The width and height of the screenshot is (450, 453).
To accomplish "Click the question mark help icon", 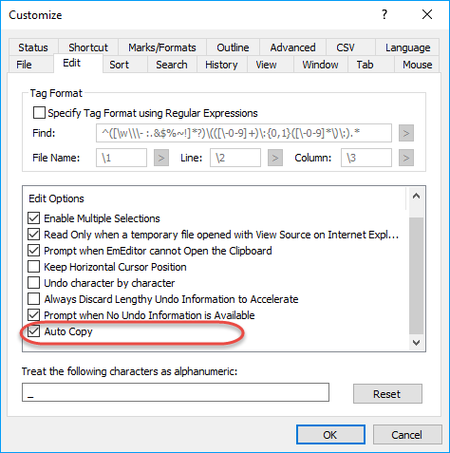I will coord(384,14).
